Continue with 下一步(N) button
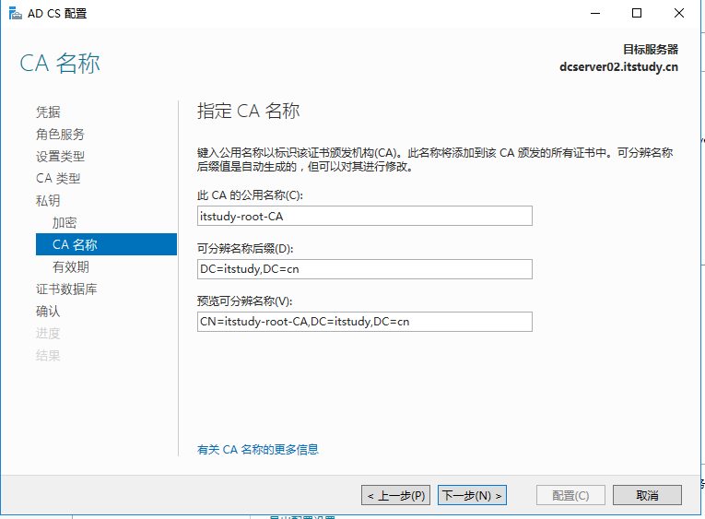705x519 pixels. coord(472,495)
